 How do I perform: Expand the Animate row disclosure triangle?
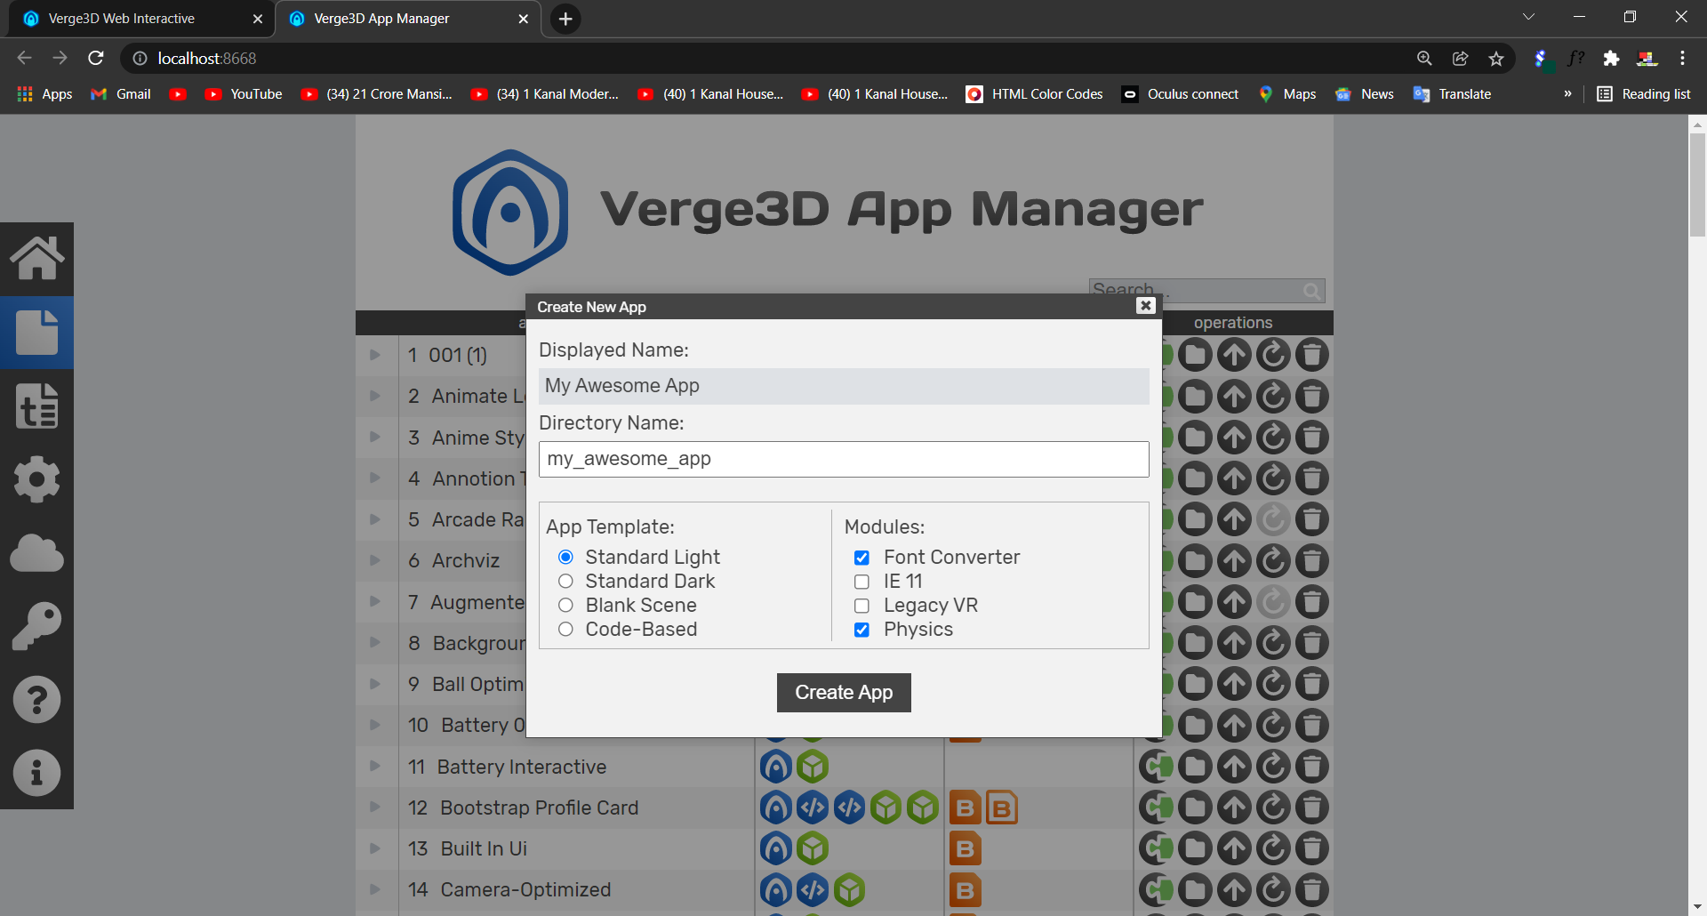[375, 396]
